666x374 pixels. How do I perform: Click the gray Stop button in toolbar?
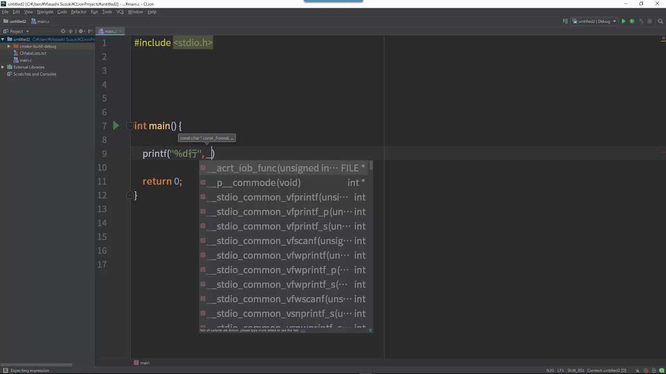pos(650,21)
